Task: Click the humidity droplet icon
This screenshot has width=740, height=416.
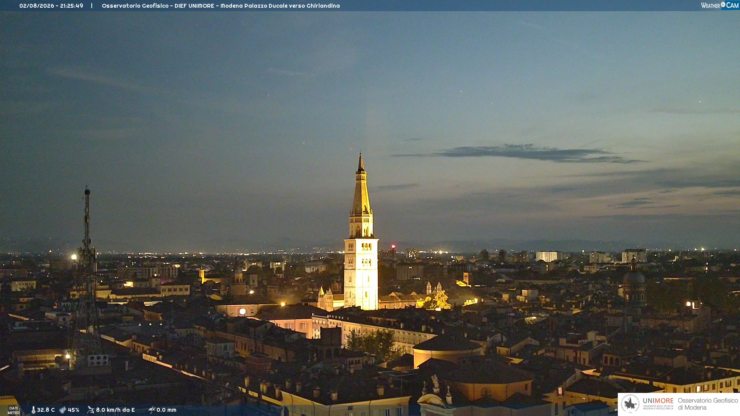Action: pos(62,410)
